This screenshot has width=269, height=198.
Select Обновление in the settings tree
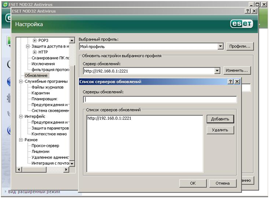(36, 76)
